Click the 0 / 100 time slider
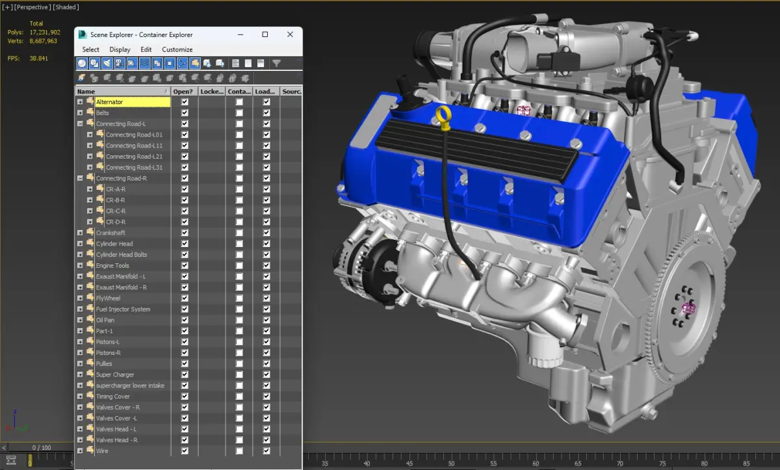Image resolution: width=780 pixels, height=470 pixels. pos(41,447)
